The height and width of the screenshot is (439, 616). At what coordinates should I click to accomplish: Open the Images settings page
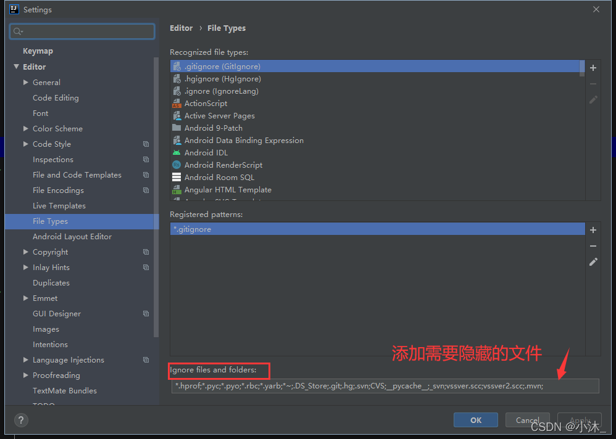click(46, 329)
